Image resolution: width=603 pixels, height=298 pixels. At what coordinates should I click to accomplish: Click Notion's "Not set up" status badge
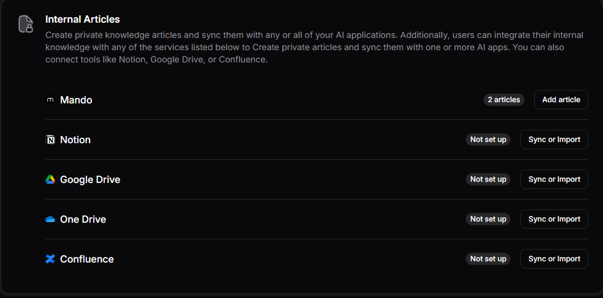tap(488, 140)
